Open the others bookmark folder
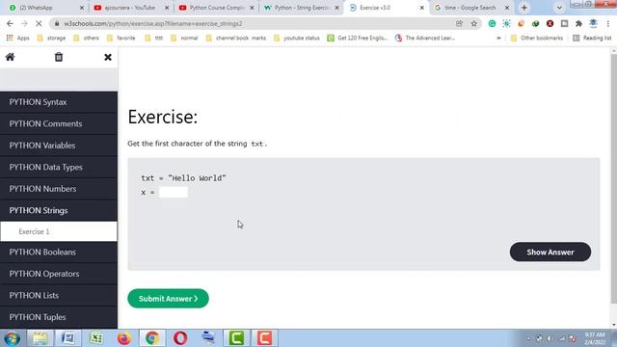The width and height of the screenshot is (617, 347). tap(86, 39)
